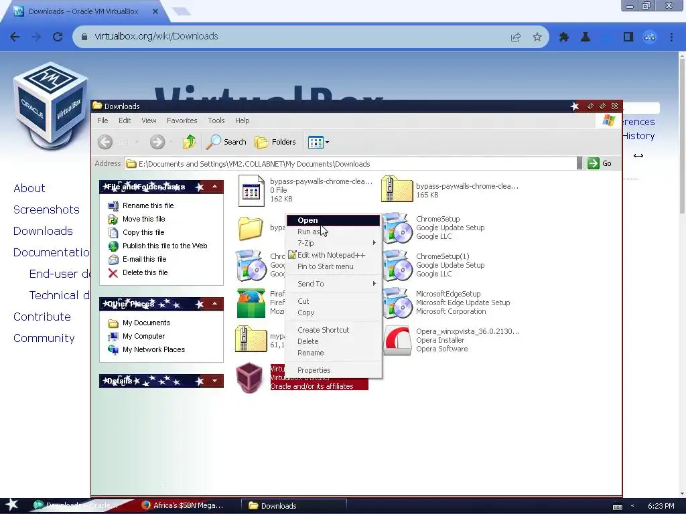686x514 pixels.
Task: Open the Tools menu in Explorer
Action: [x=216, y=120]
